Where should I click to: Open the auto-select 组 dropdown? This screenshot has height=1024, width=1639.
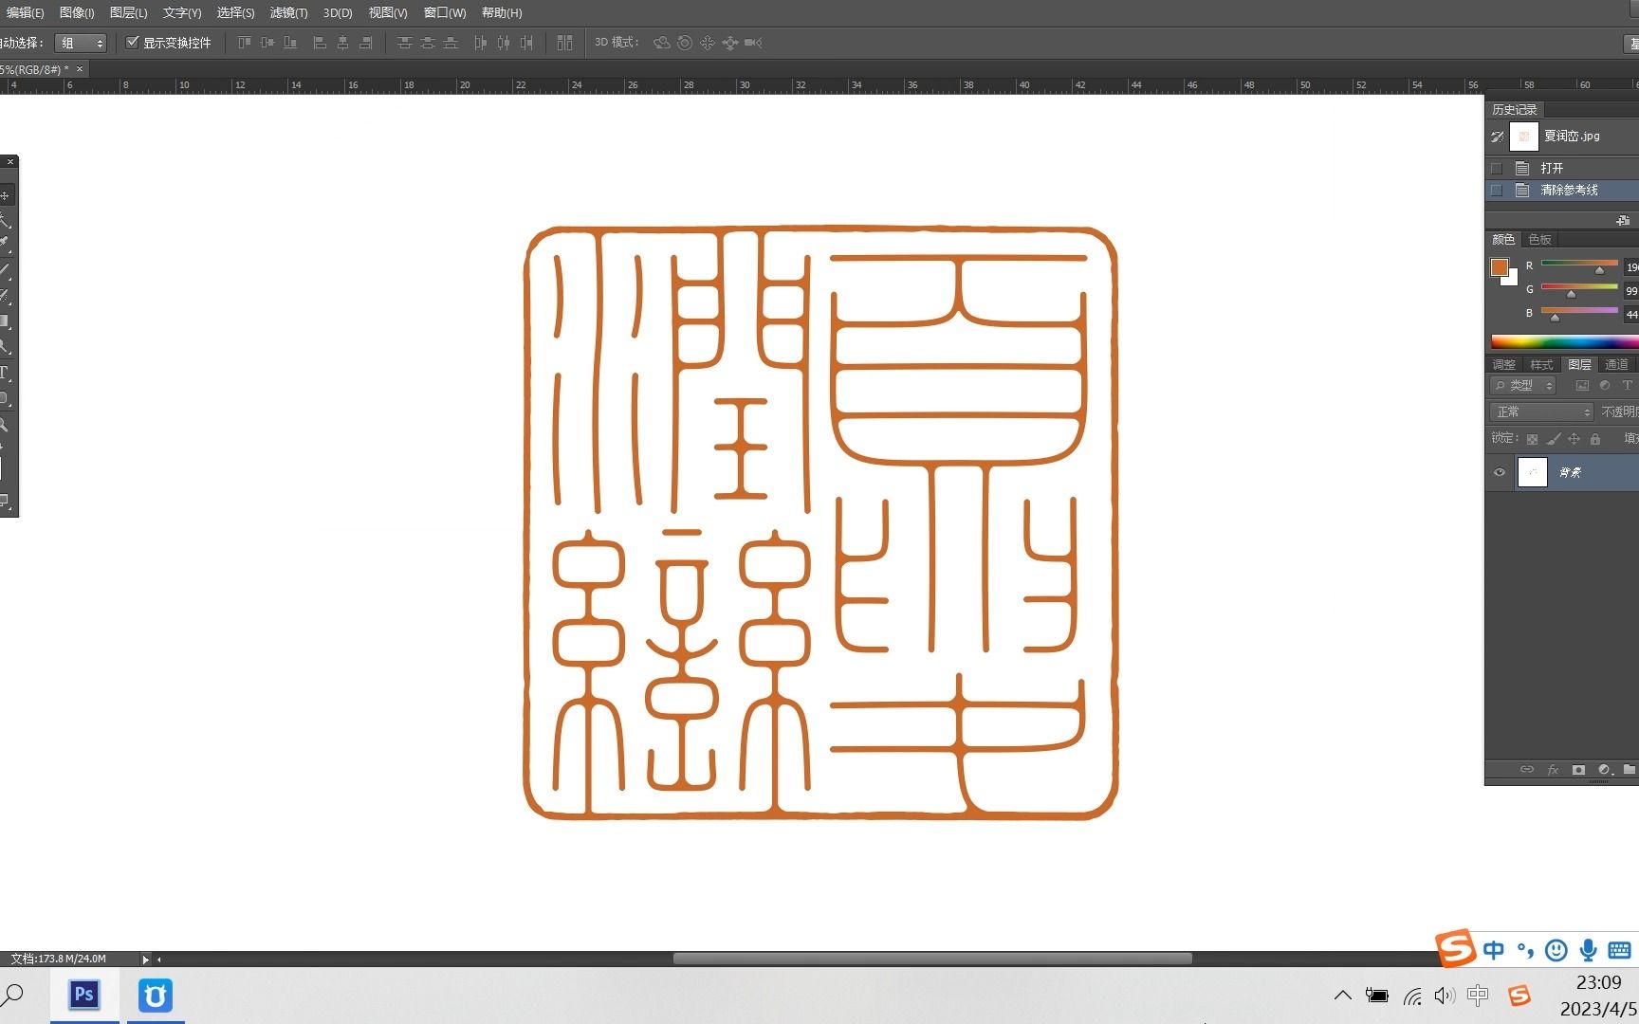click(81, 43)
